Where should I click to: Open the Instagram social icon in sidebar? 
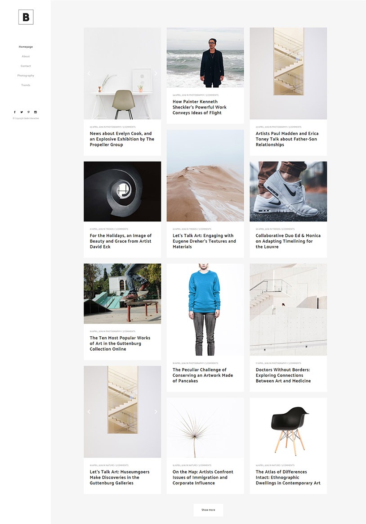36,112
